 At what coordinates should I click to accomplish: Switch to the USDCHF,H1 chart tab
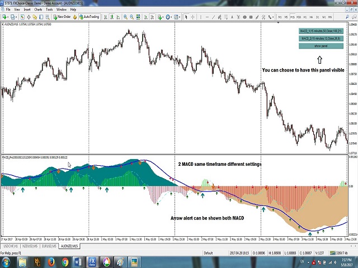coord(11,246)
